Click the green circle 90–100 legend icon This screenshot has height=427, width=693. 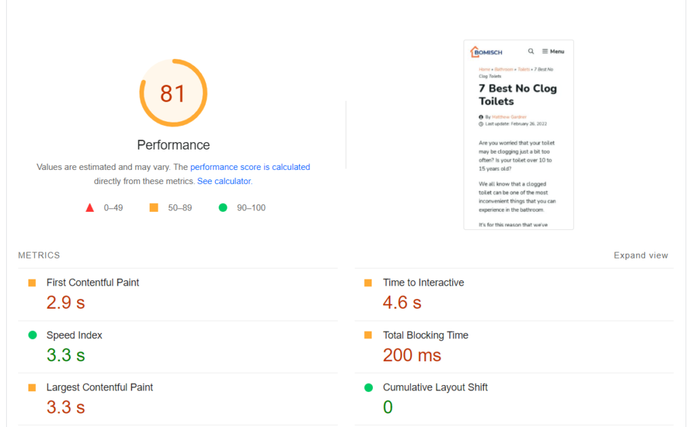(223, 208)
